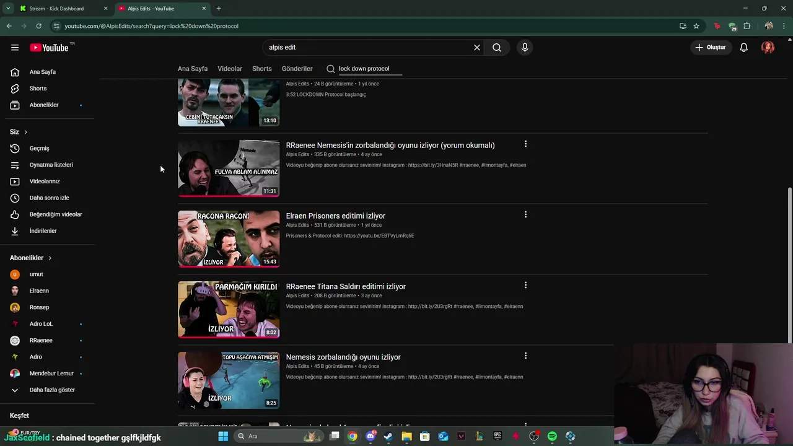Click the Chrome address bar URL

point(151,26)
